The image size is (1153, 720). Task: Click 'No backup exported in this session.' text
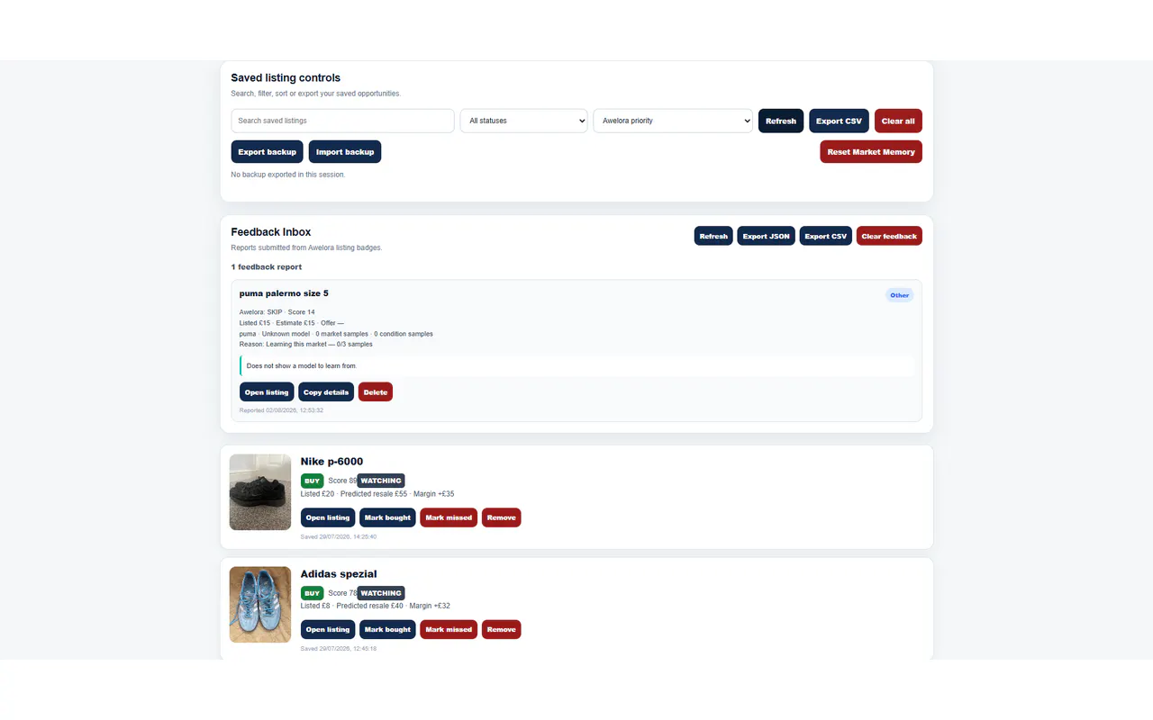pos(288,175)
